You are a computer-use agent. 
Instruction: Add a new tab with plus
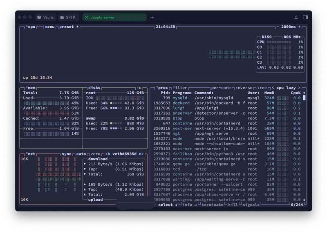coord(152,18)
